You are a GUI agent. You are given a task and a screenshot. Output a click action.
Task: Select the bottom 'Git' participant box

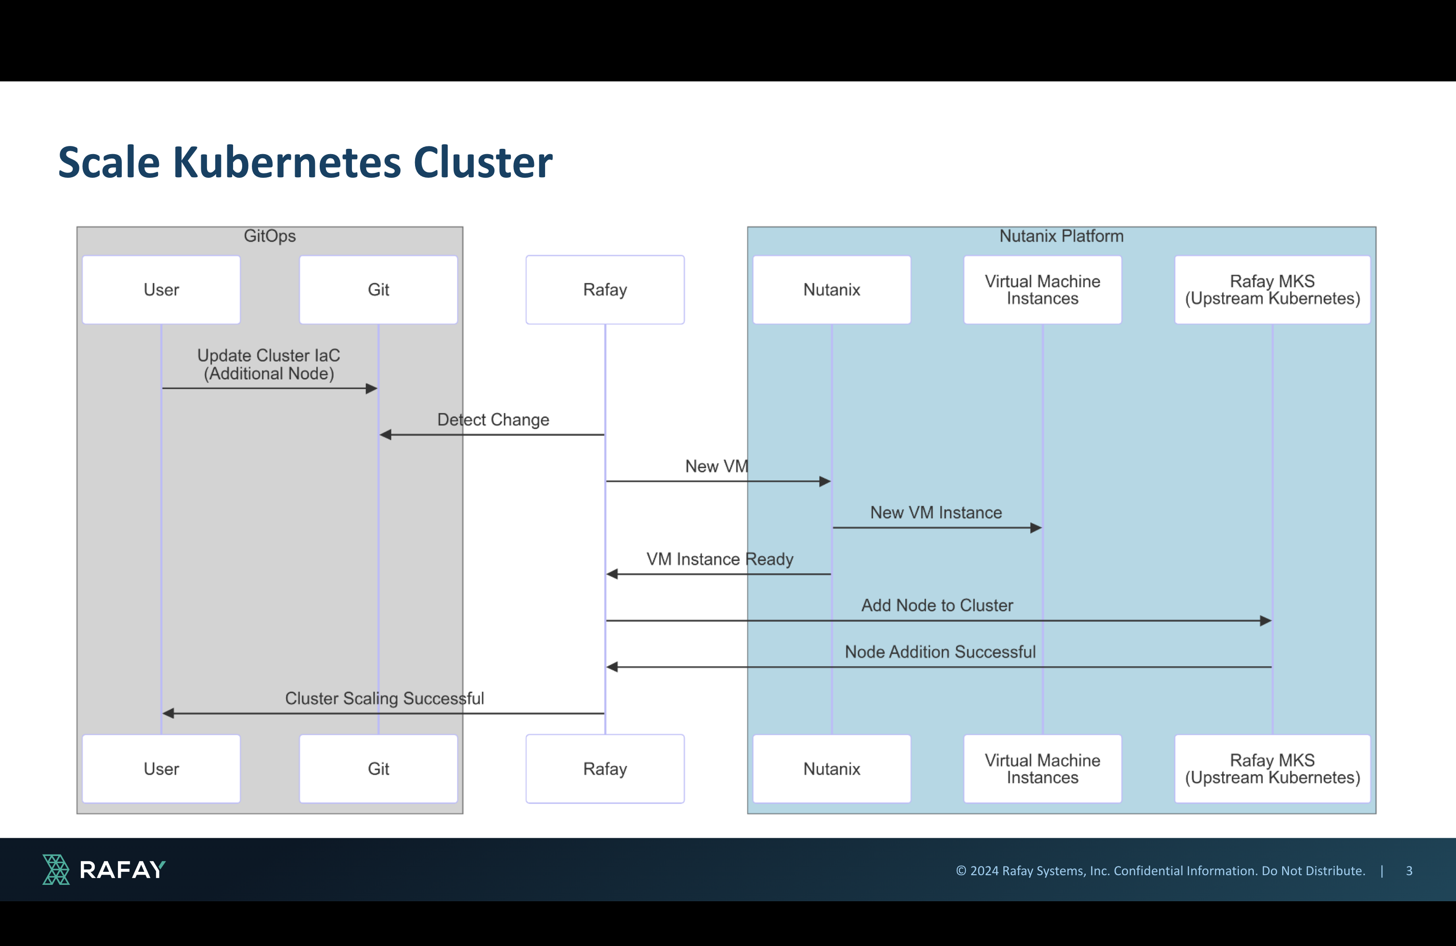[x=378, y=769]
